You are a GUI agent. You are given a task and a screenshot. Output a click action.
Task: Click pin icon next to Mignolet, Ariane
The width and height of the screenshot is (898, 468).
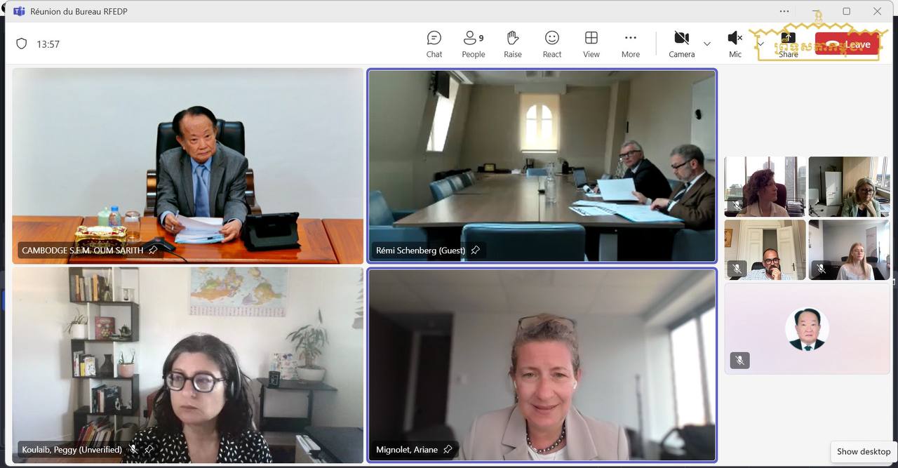coord(448,449)
